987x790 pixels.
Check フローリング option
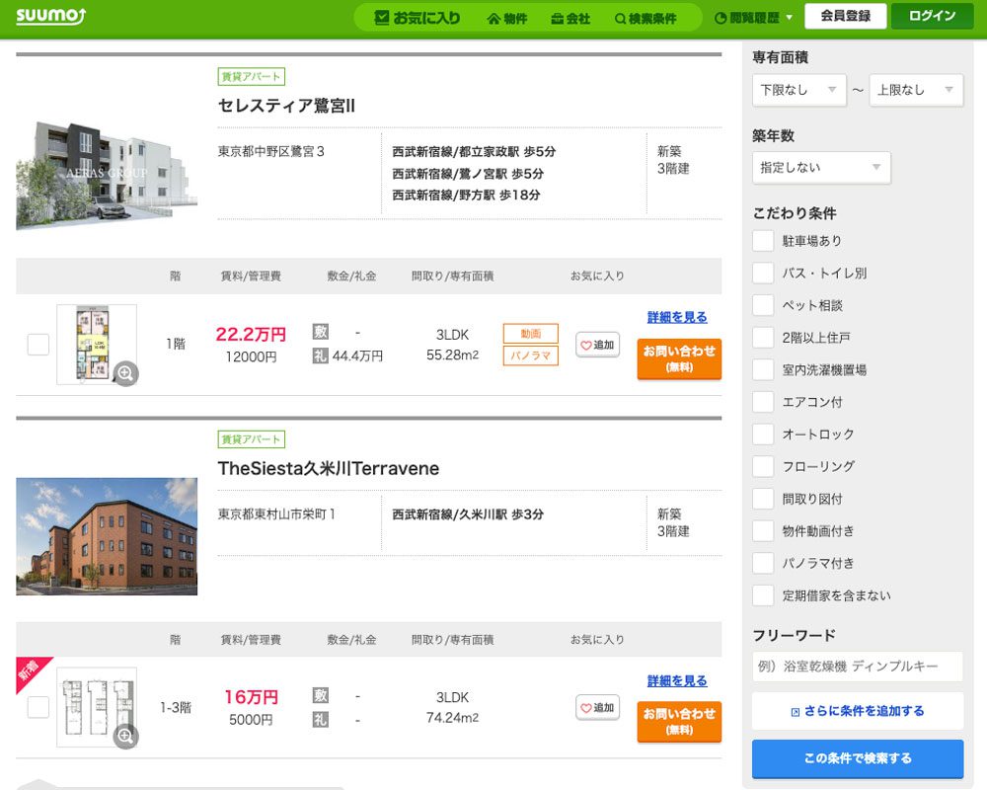763,466
